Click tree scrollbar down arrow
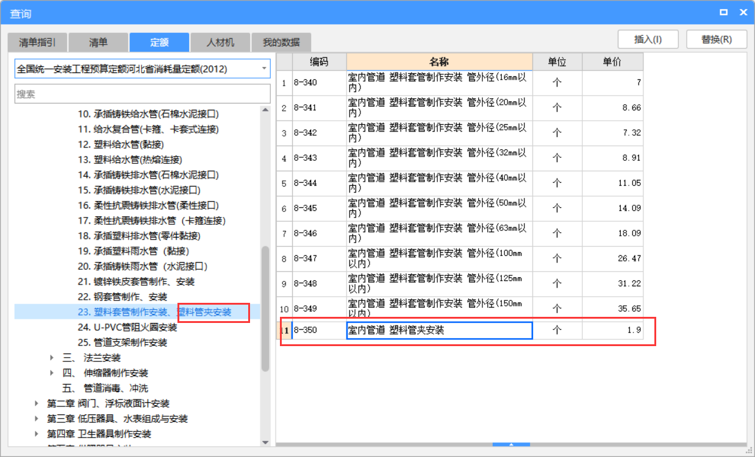The height and width of the screenshot is (457, 755). pos(265,442)
